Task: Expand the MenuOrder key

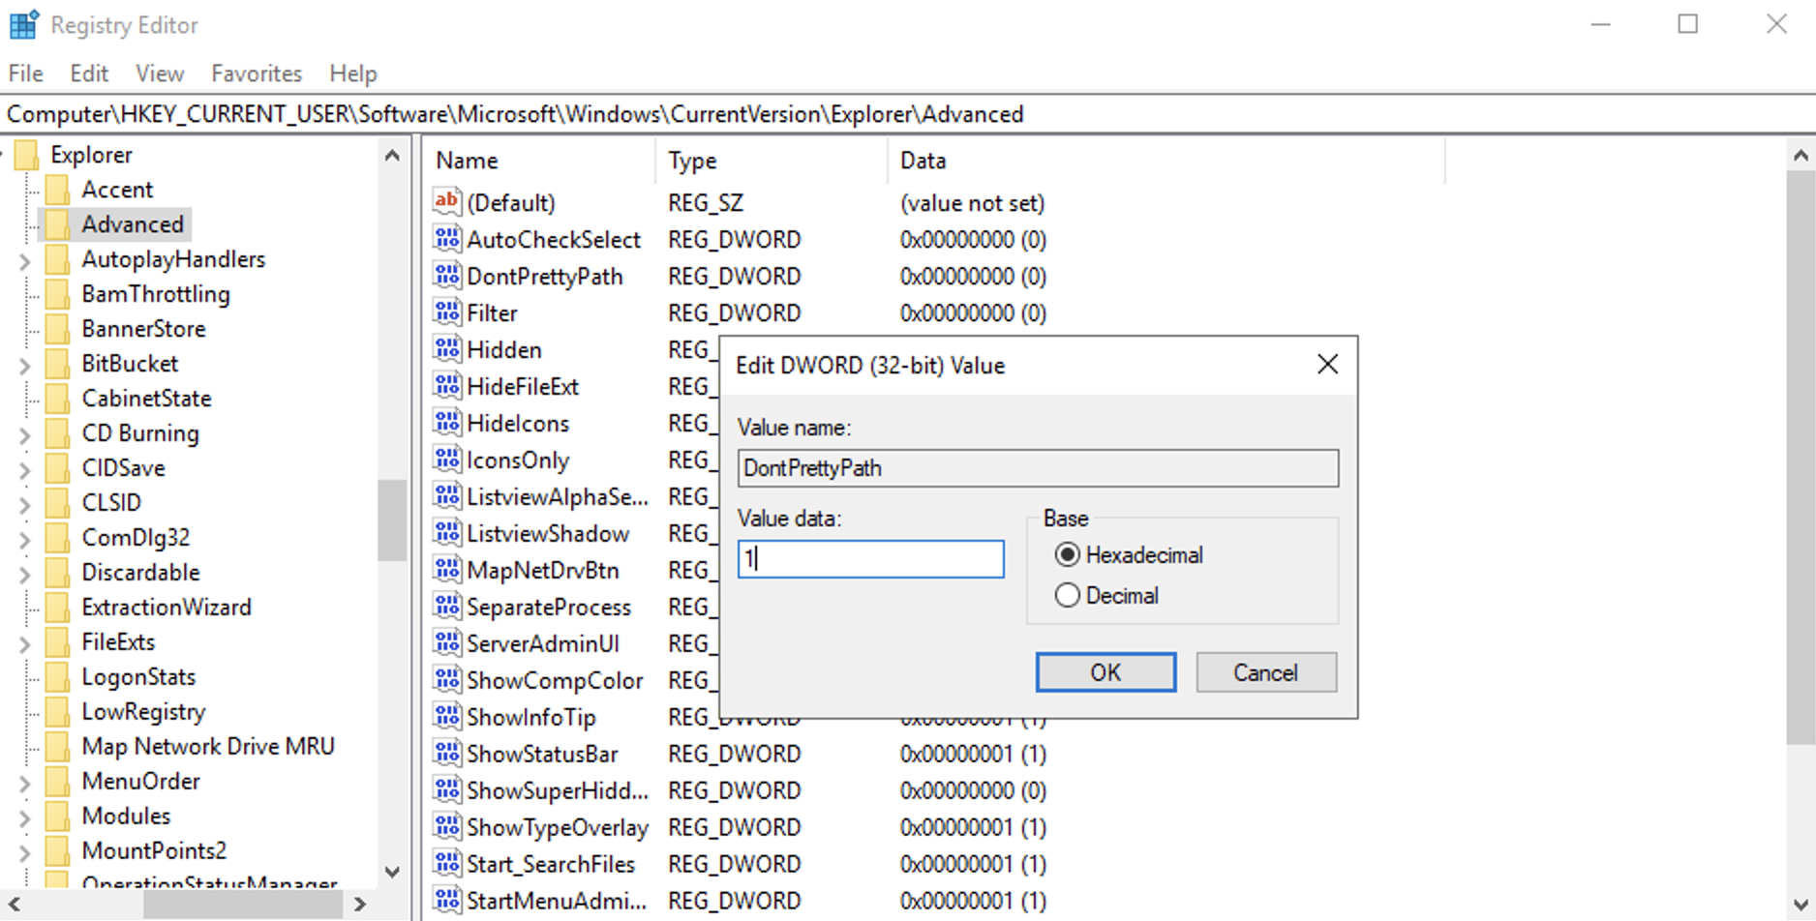Action: [25, 783]
